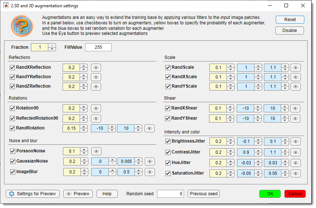This screenshot has height=208, width=316.
Task: Click the Reset button
Action: (289, 20)
